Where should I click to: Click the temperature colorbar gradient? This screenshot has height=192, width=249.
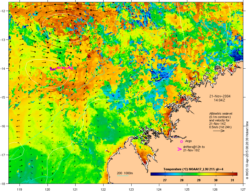(x=194, y=174)
